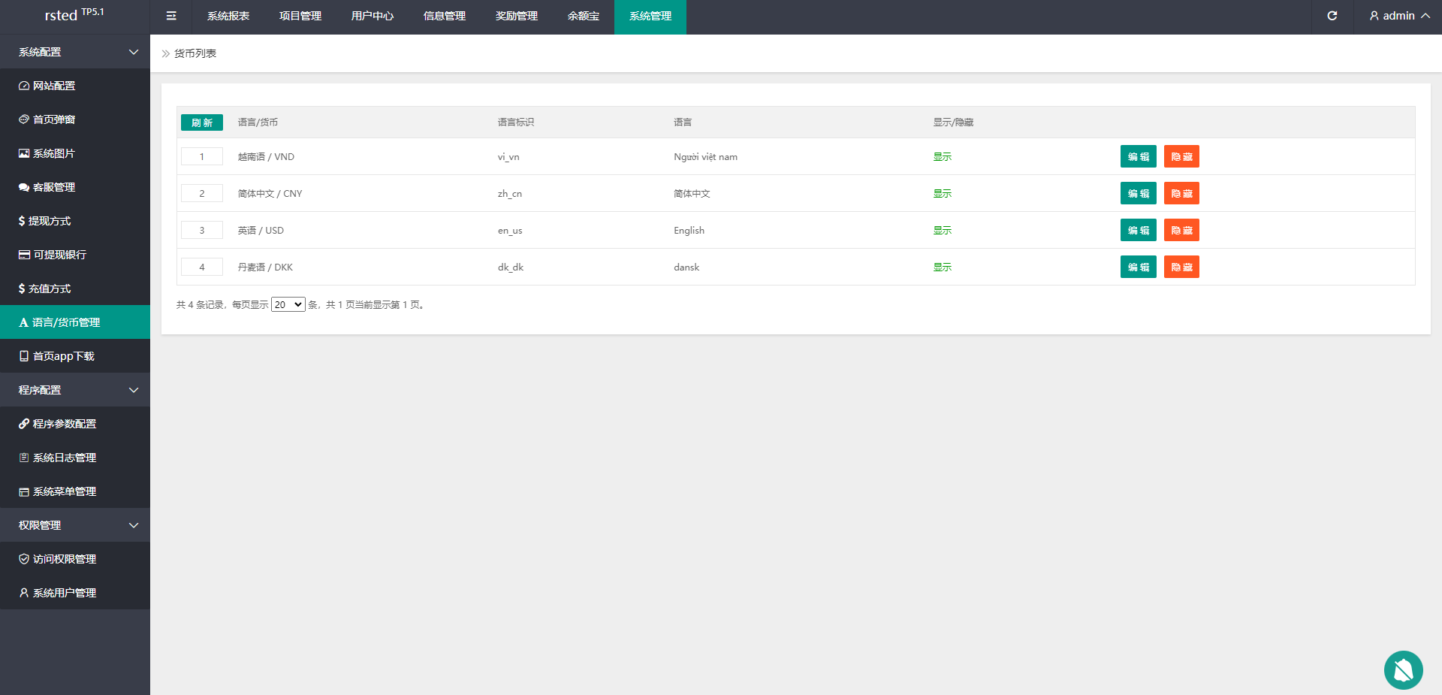Hide the 丹麦语 / DKK row
Viewport: 1442px width, 695px height.
point(1181,267)
